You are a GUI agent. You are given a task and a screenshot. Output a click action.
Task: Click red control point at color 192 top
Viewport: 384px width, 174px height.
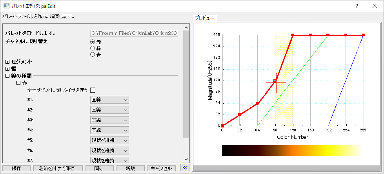(328, 35)
